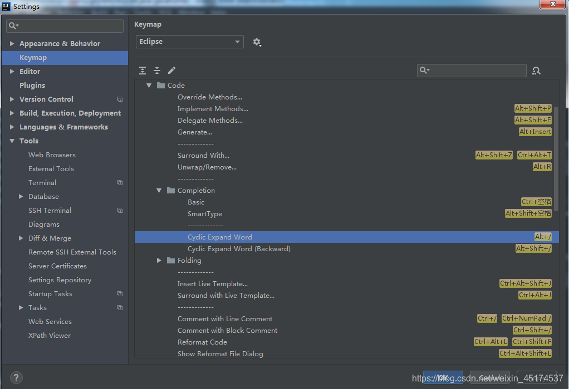Open the Eclipse keymap dropdown
Screen dimensions: 569x389
(190, 42)
